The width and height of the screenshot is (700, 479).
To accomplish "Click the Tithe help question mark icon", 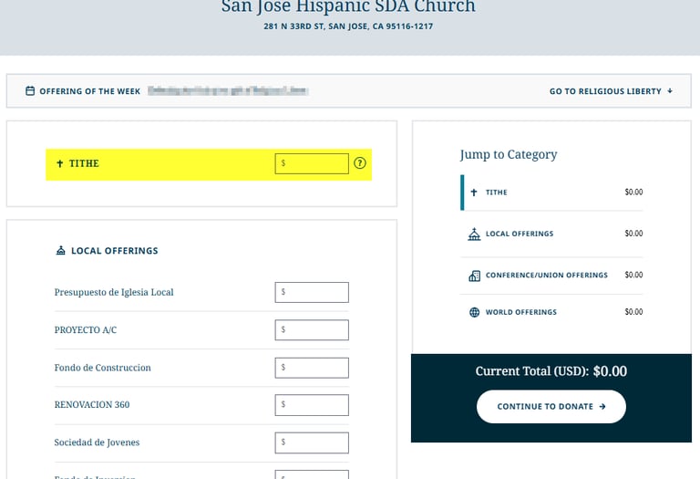I will pyautogui.click(x=360, y=163).
